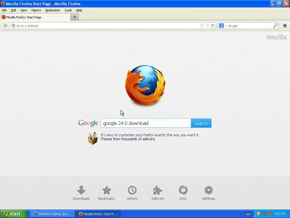Click the 'google 24.0 download' search box
The image size is (290, 218).
click(x=146, y=123)
